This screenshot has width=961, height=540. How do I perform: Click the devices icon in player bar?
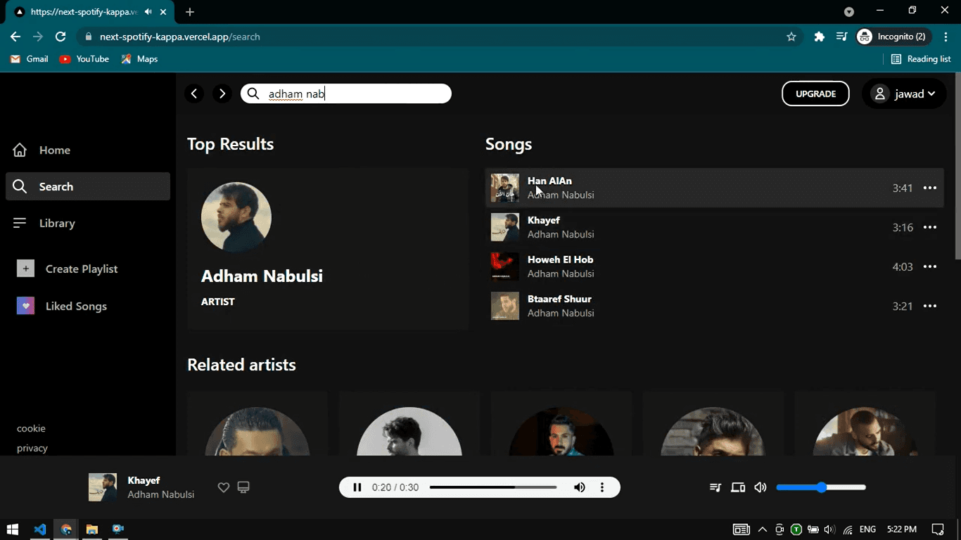point(738,487)
